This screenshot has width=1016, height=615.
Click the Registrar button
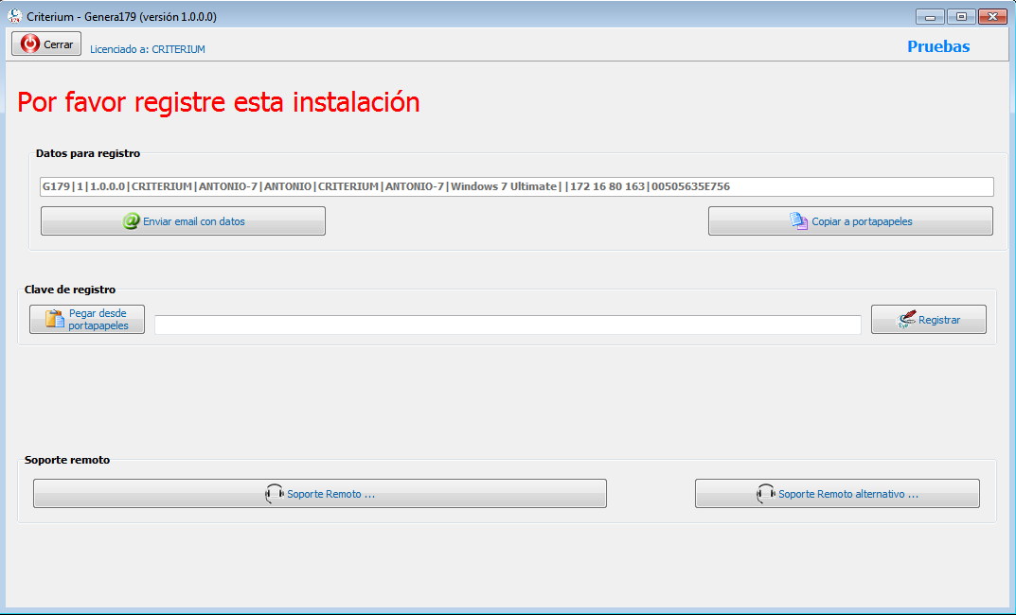(x=929, y=319)
